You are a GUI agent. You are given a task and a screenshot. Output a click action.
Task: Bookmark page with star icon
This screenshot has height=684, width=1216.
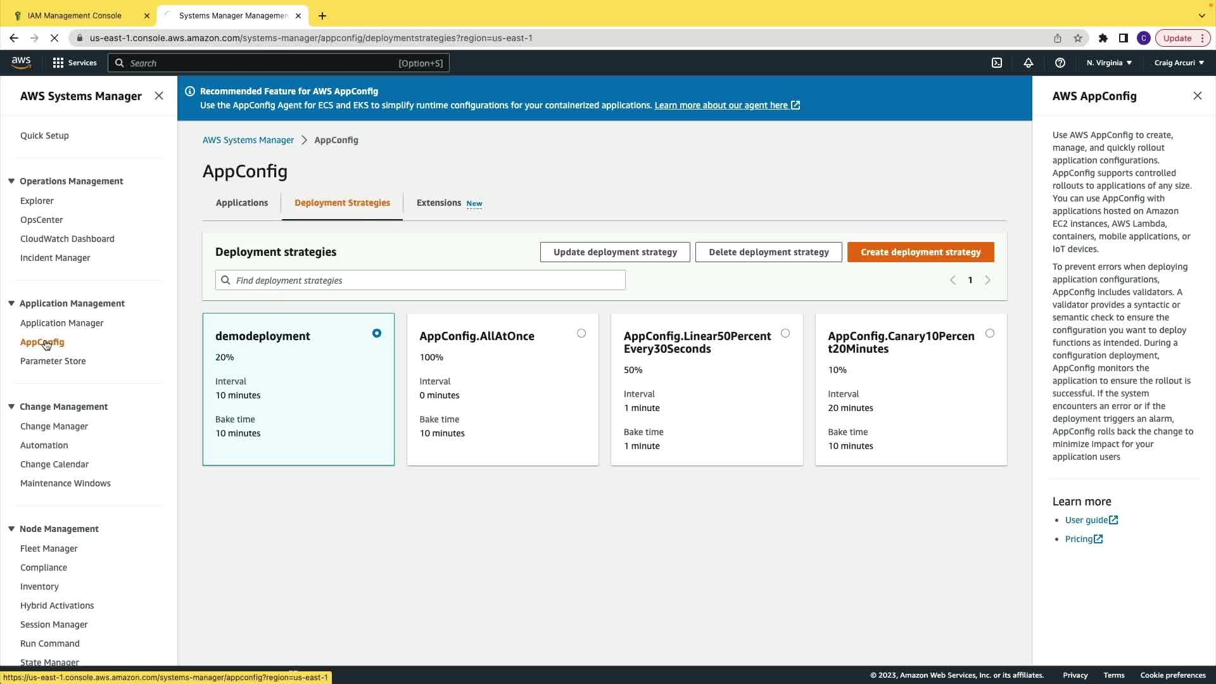point(1078,38)
